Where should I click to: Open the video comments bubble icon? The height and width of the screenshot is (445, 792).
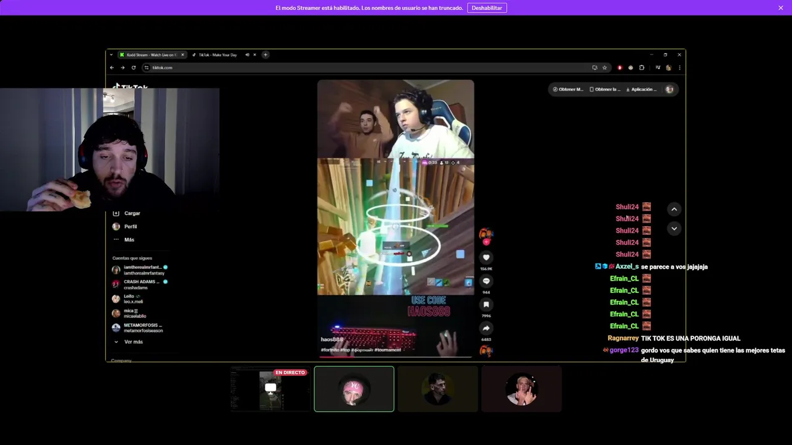click(486, 281)
